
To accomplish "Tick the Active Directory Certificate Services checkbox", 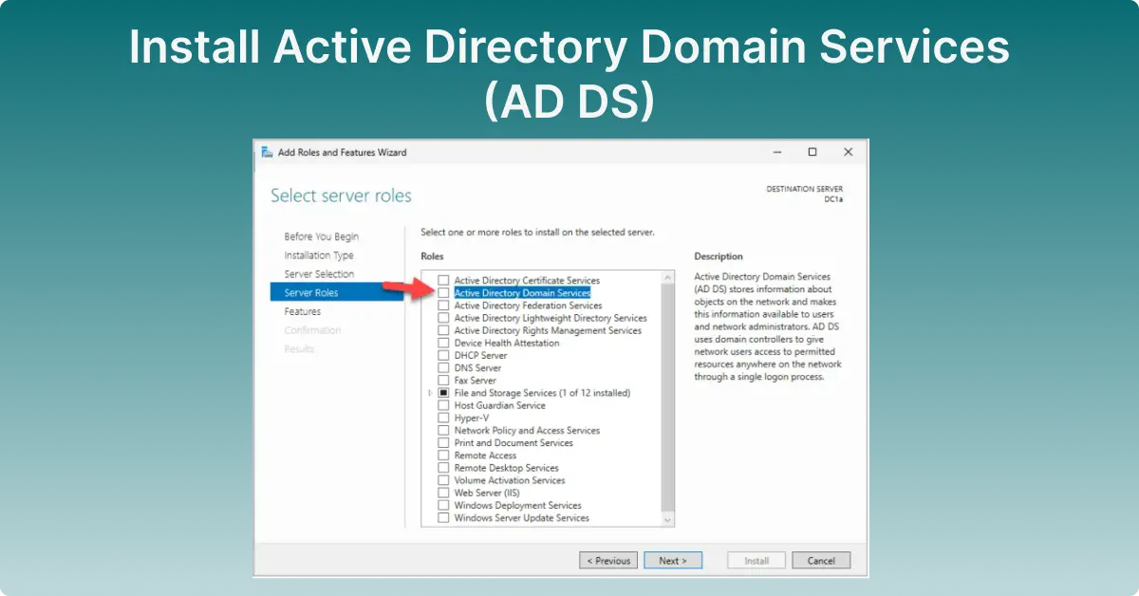I will 443,281.
